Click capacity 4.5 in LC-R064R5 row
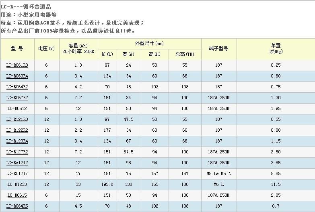Screen dimensions: 315x212 coord(78,206)
